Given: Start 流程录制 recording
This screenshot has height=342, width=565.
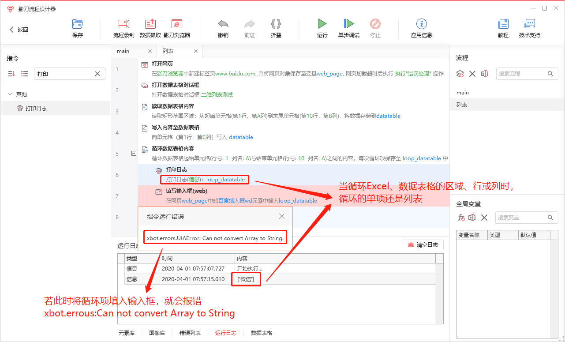Looking at the screenshot, I should [x=124, y=29].
